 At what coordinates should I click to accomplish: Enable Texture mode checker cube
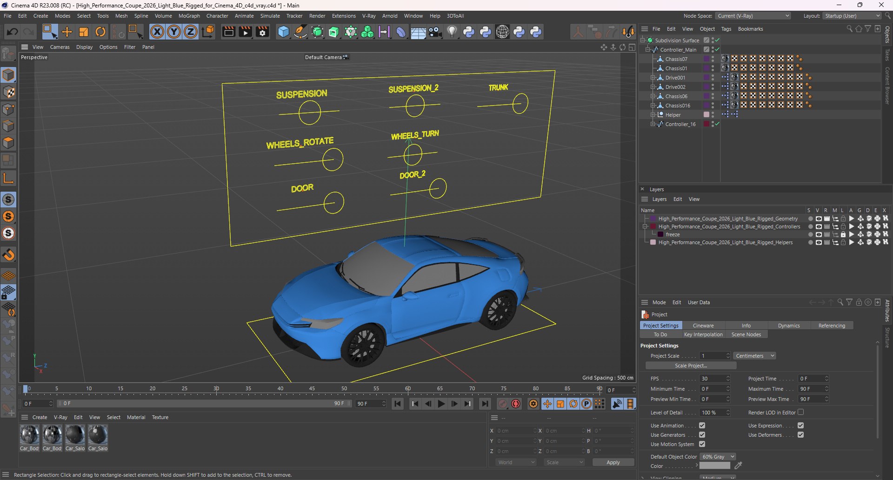[8, 92]
